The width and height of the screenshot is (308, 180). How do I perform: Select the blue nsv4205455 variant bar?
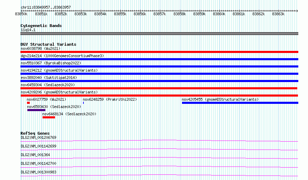point(240,103)
